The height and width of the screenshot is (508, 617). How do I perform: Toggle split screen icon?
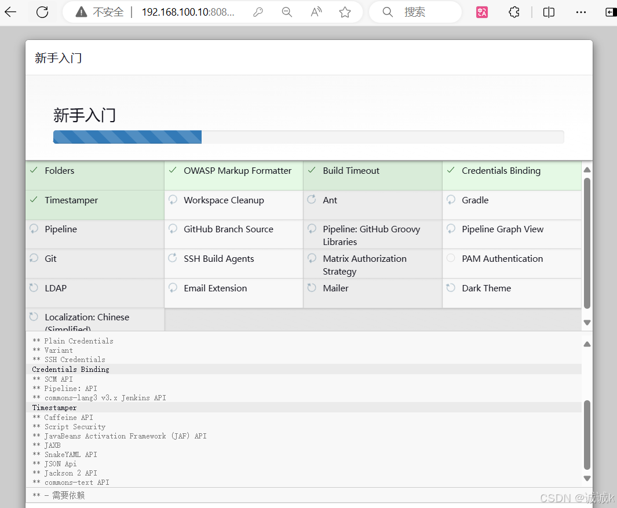549,12
